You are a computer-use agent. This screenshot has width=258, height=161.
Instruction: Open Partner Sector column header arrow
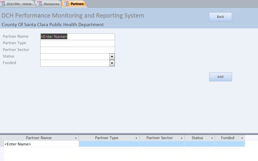[182, 138]
